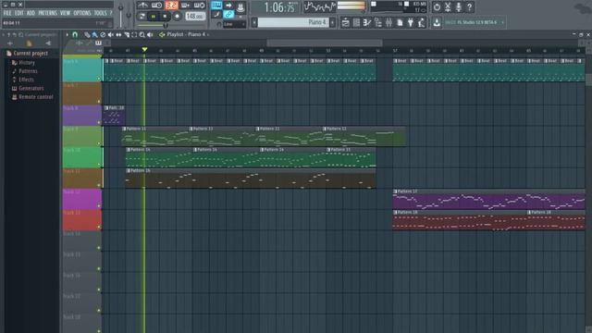The width and height of the screenshot is (592, 333).
Task: Select the playlist Mute tool
Action: pos(111,35)
